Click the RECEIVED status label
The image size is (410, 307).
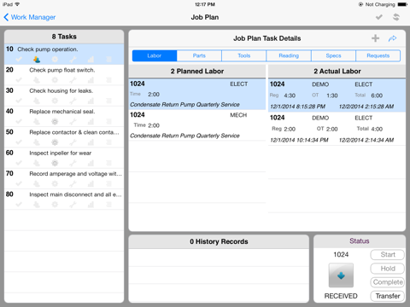pyautogui.click(x=341, y=296)
